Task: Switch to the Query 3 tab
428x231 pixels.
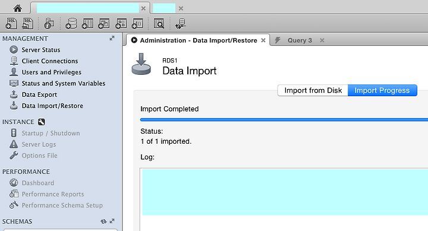Action: pyautogui.click(x=300, y=40)
